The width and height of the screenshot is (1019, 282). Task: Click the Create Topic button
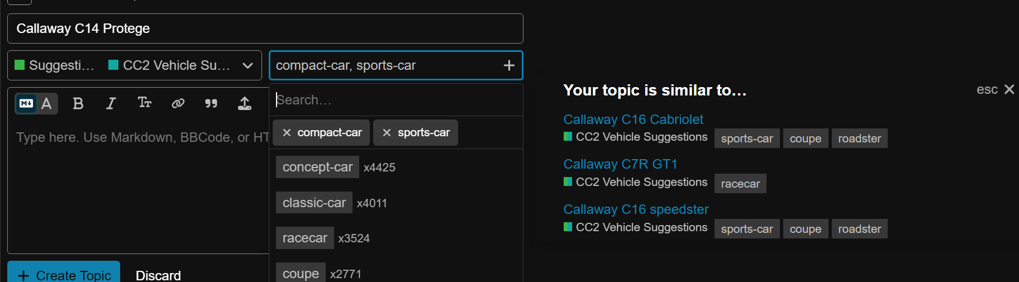[64, 274]
